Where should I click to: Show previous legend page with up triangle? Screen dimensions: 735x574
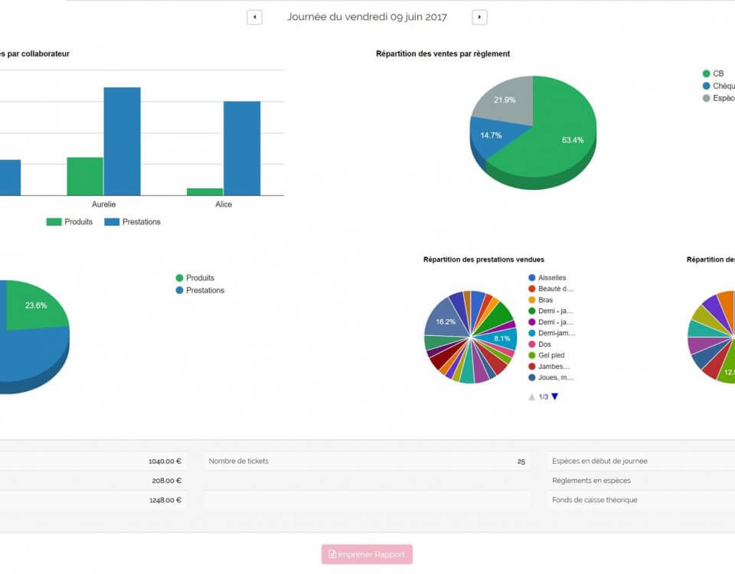531,396
